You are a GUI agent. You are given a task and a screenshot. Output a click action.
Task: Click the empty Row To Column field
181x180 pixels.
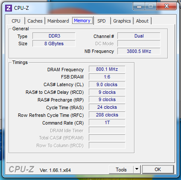point(107,145)
